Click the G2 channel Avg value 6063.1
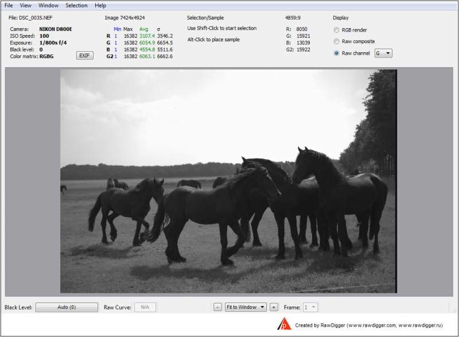Viewport: 459px width, 337px height. tap(147, 56)
